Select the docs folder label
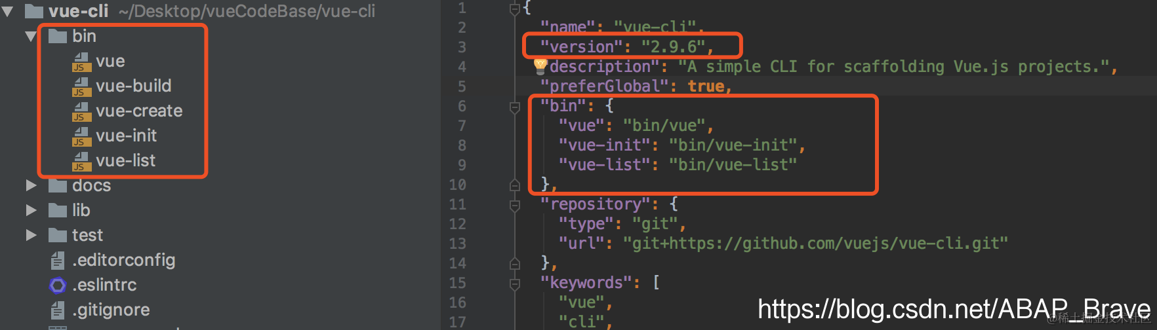This screenshot has width=1157, height=330. [92, 186]
